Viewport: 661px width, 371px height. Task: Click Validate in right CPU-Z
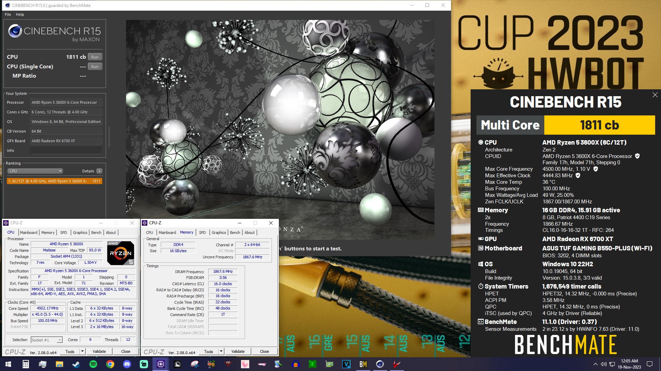coord(238,351)
